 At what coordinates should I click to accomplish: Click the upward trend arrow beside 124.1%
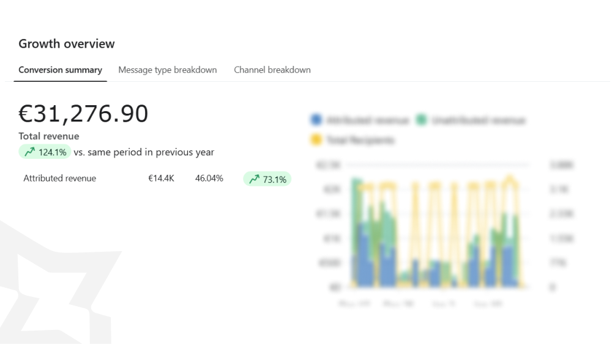click(x=29, y=152)
